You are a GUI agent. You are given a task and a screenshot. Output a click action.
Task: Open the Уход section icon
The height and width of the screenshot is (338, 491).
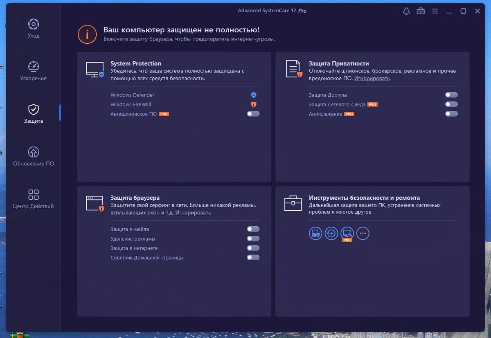[x=34, y=24]
